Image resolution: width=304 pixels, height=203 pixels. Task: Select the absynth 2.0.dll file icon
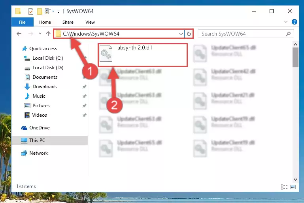click(106, 53)
